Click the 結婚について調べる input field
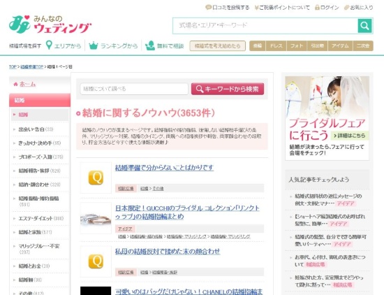The height and width of the screenshot is (295, 384). [134, 89]
